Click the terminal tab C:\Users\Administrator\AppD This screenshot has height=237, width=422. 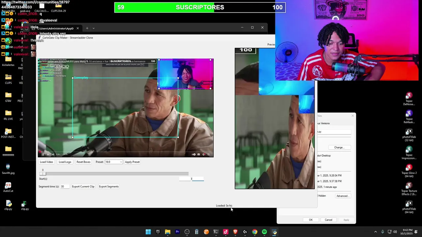[55, 29]
